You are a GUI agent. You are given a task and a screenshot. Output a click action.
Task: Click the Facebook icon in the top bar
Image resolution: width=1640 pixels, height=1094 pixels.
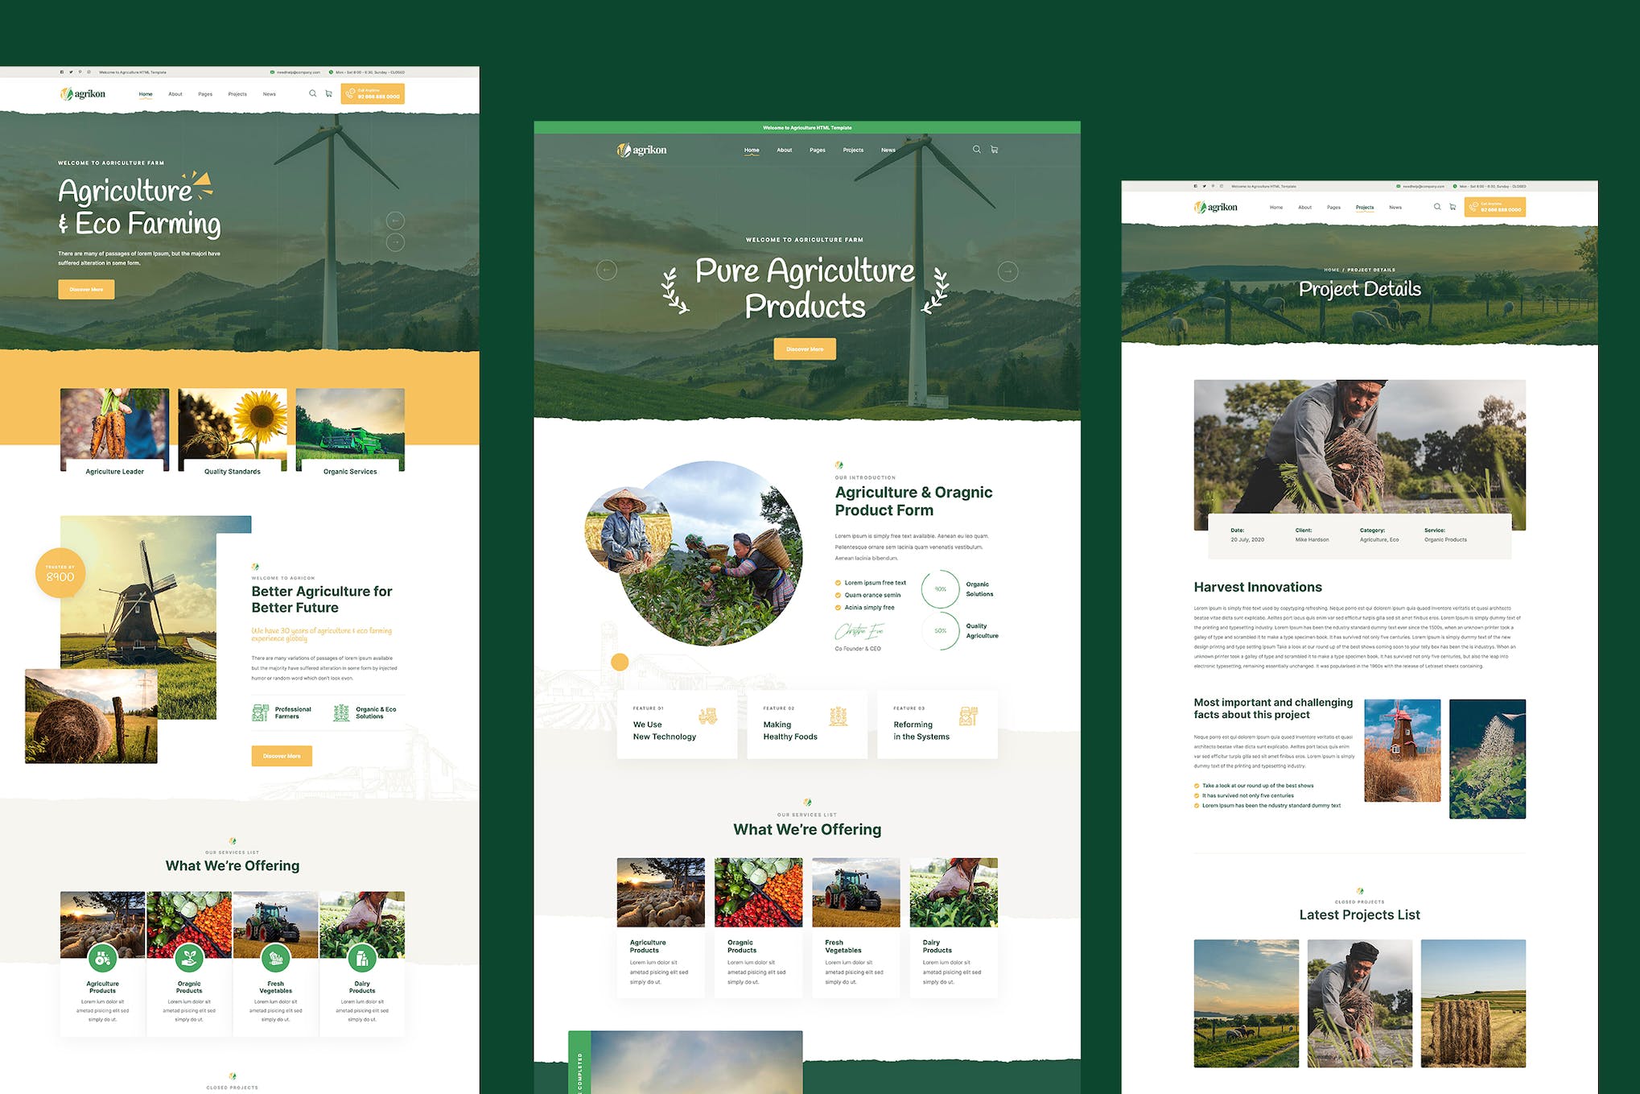(61, 72)
